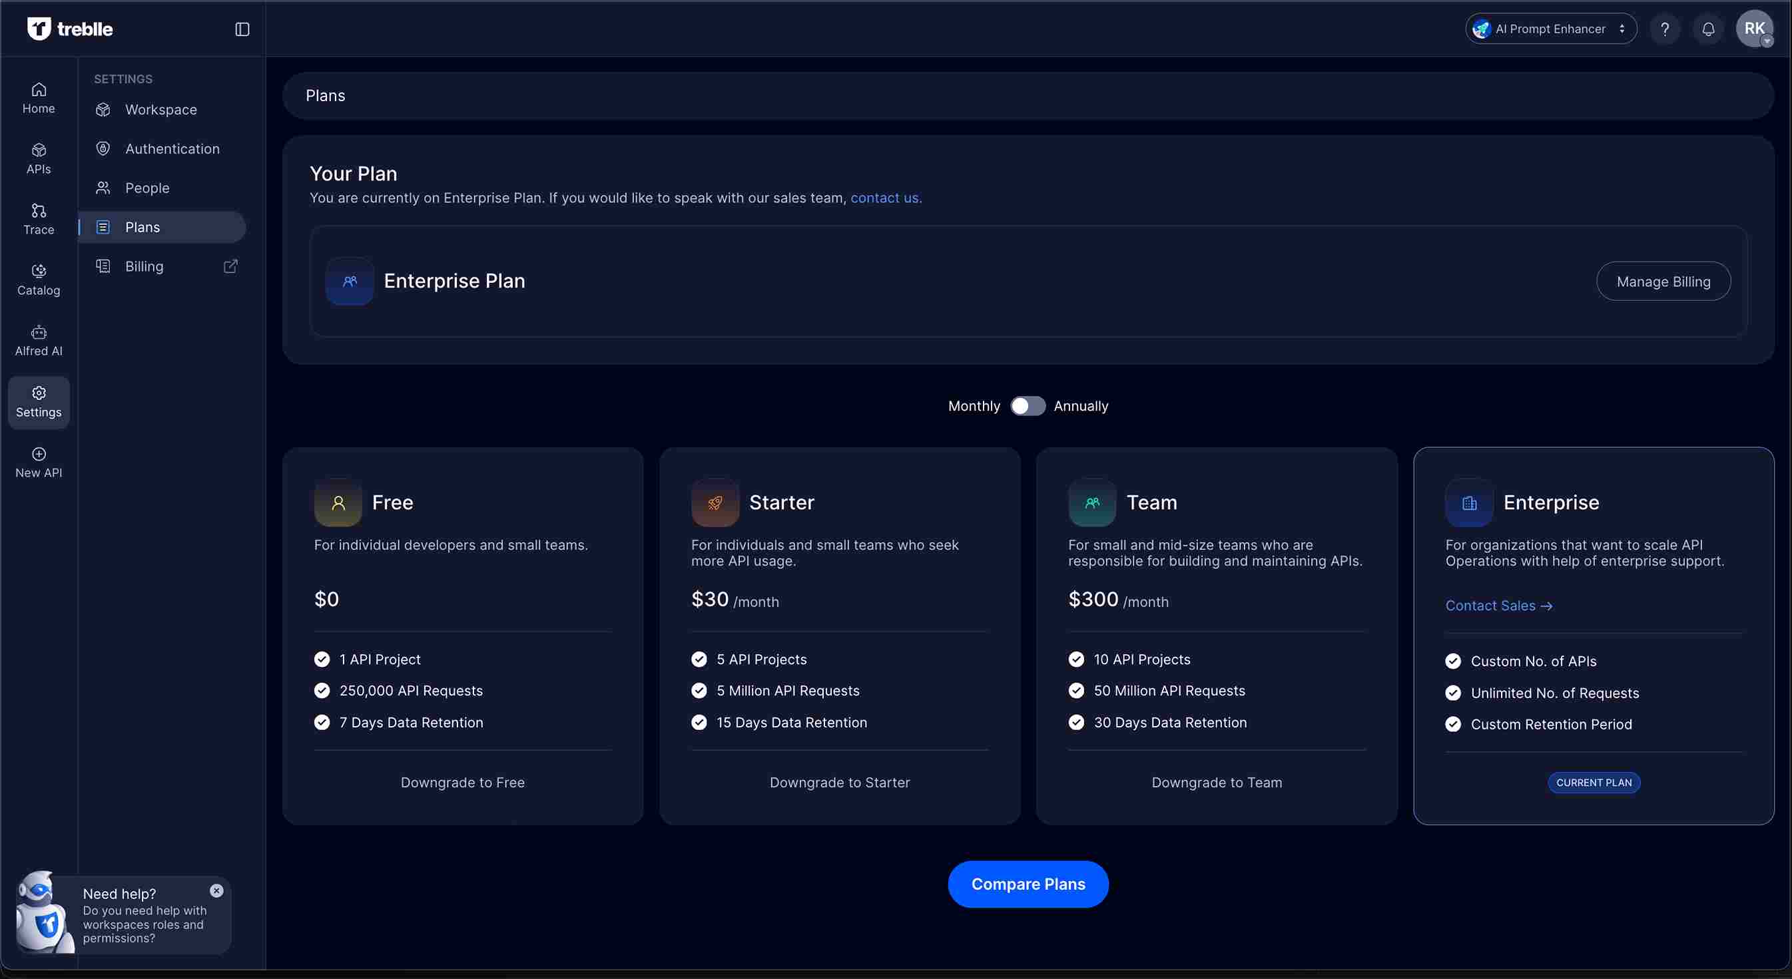Click the Manage Billing button
This screenshot has width=1792, height=979.
click(1663, 281)
